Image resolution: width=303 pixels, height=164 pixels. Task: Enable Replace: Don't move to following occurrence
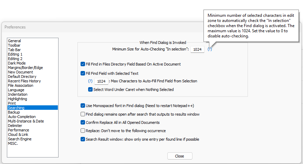83,131
